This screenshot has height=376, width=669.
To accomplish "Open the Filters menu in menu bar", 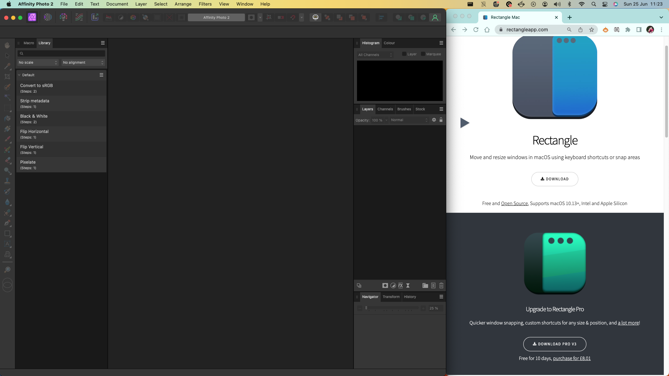I will pos(205,4).
